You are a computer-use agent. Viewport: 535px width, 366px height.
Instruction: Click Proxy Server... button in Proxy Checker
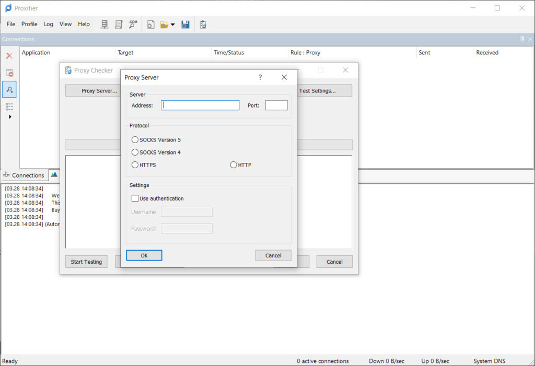93,91
